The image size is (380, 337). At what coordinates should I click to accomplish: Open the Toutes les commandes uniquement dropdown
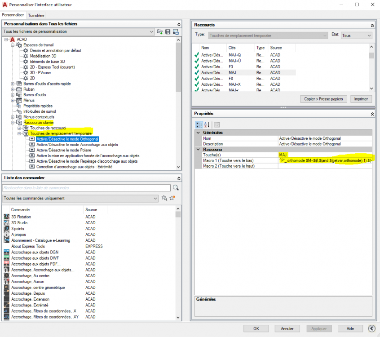click(x=80, y=198)
